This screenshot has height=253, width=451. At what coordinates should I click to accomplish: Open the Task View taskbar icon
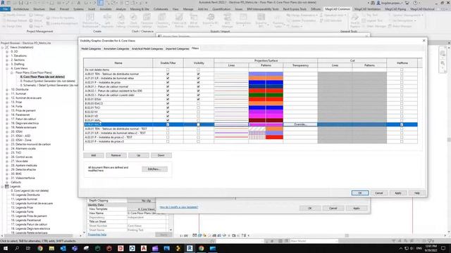pos(28,248)
